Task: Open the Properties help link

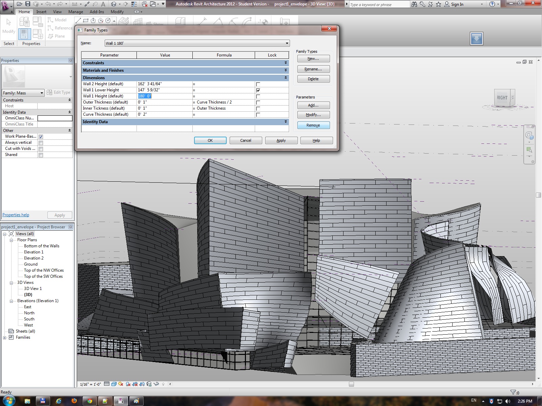Action: coord(16,215)
